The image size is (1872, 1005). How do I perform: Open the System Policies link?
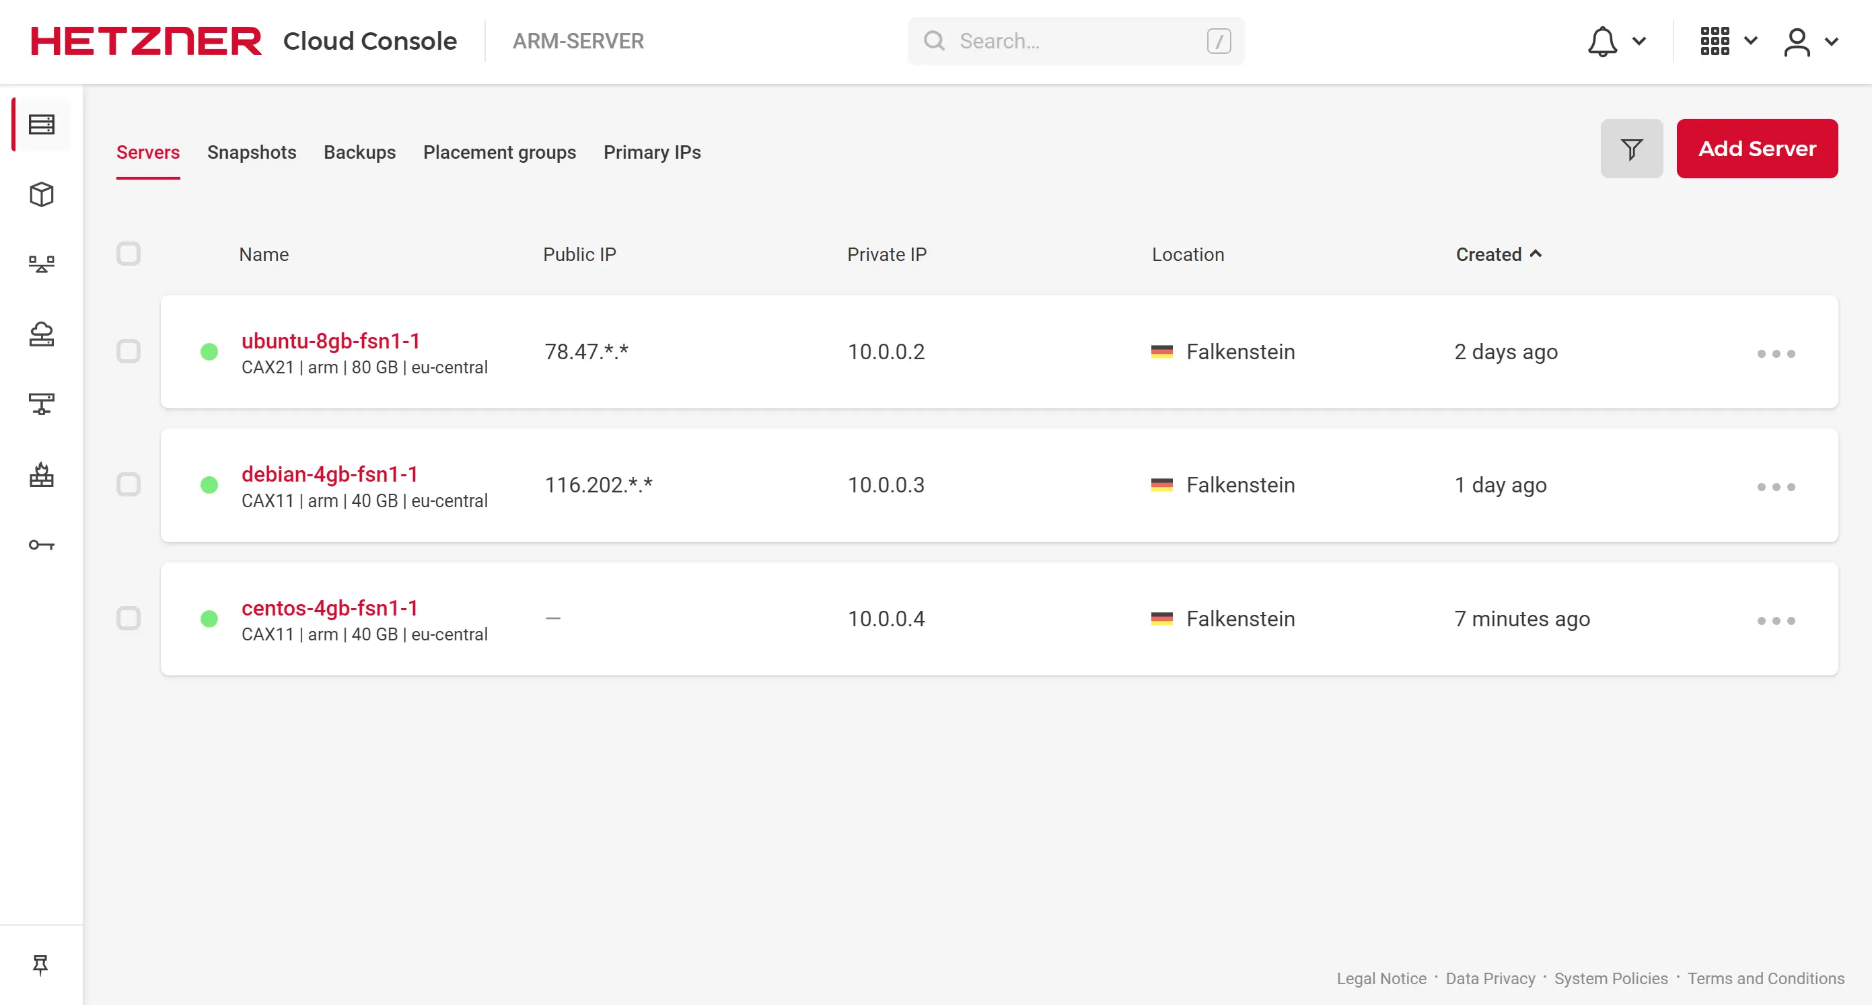click(1611, 978)
